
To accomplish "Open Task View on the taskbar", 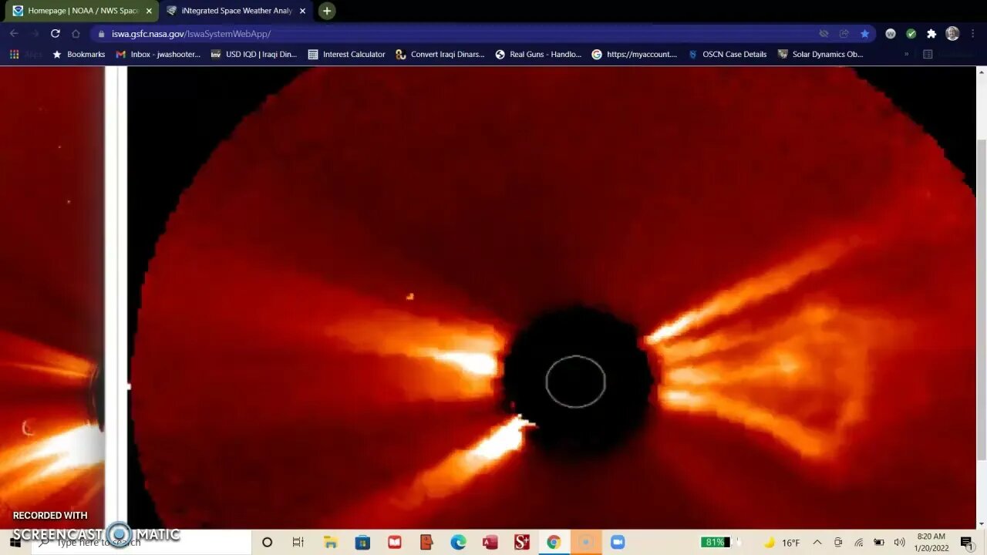I will tap(298, 542).
